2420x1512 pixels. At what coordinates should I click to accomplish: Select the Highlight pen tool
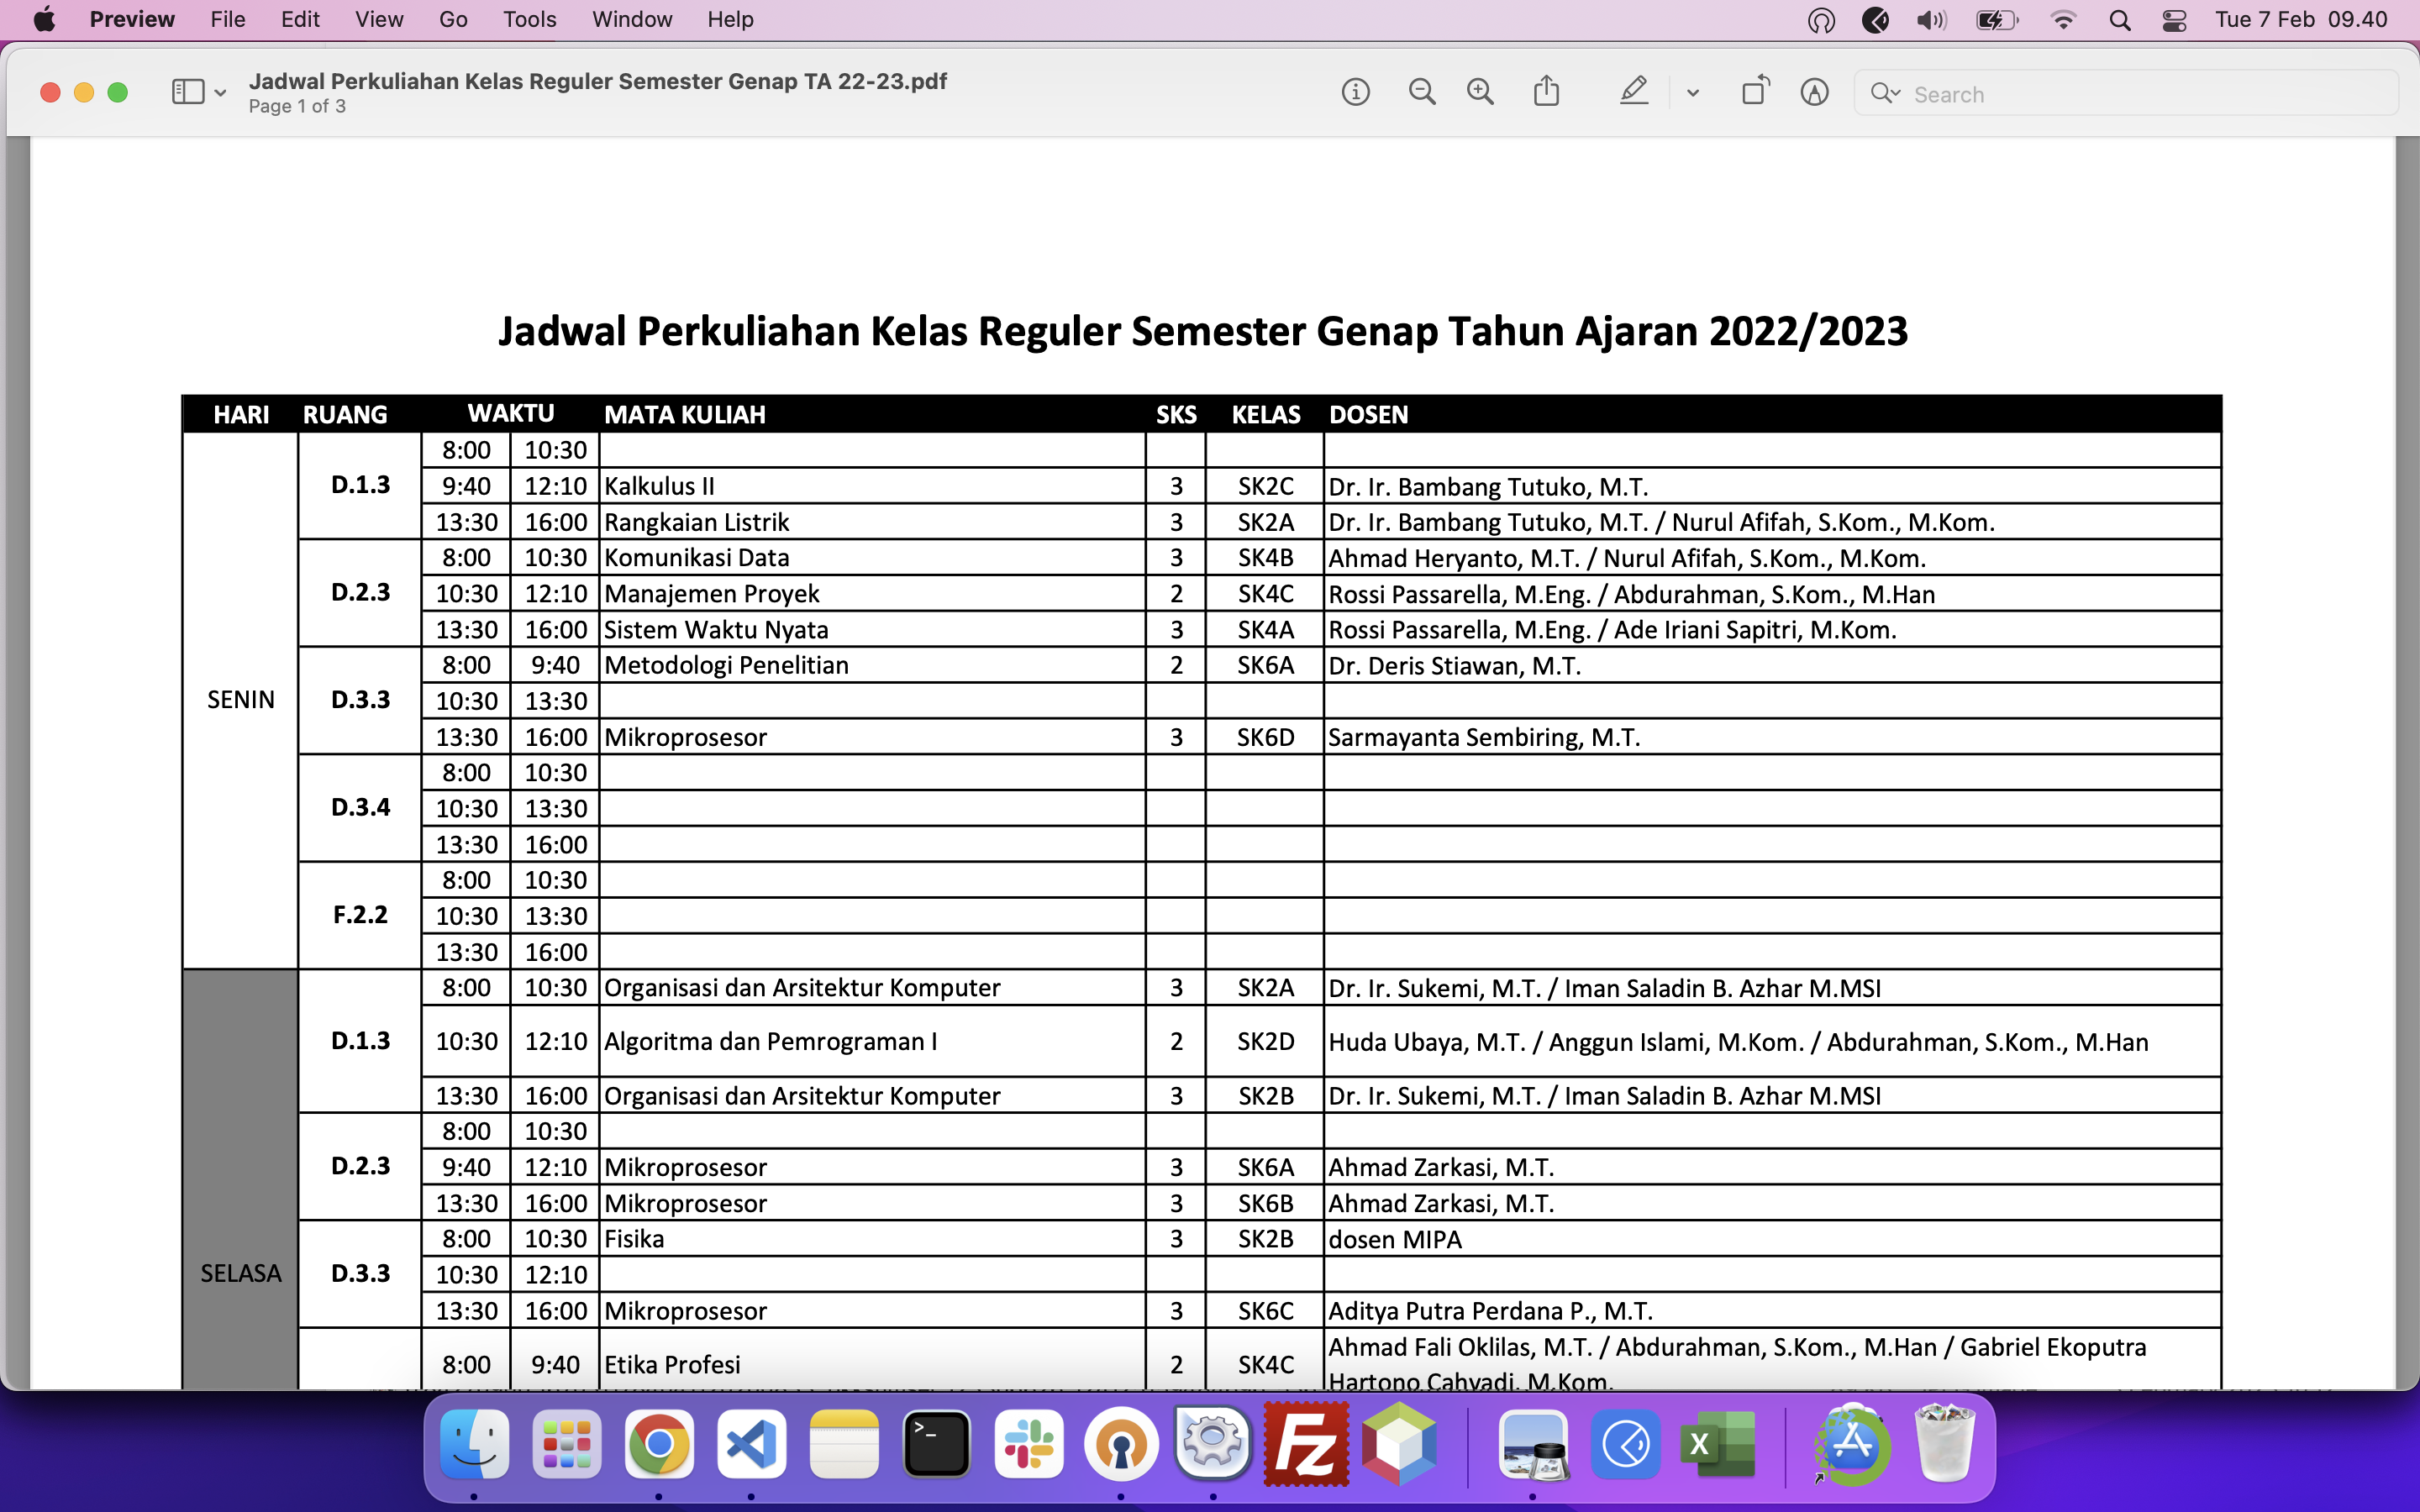1633,91
